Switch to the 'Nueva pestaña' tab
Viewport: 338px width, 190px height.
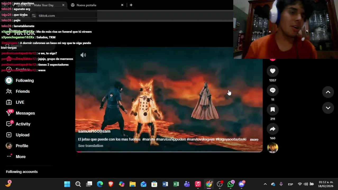(96, 5)
